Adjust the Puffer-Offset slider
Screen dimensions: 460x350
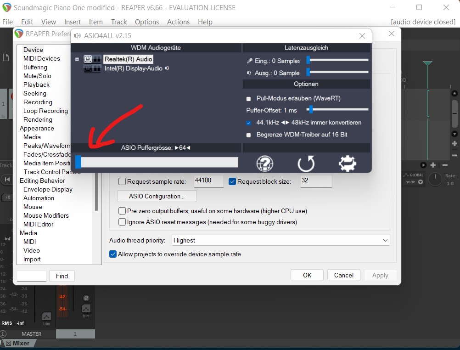pyautogui.click(x=337, y=109)
